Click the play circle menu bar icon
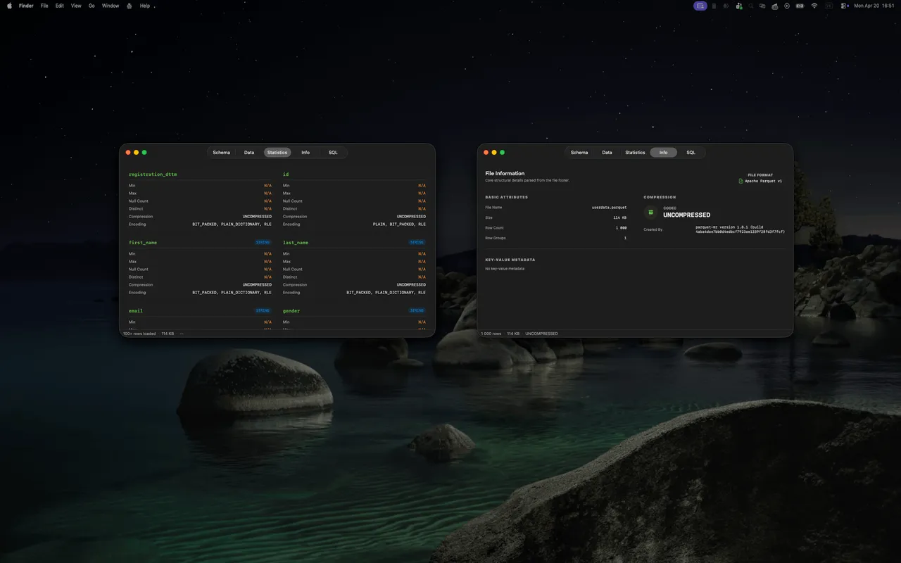 (x=787, y=6)
